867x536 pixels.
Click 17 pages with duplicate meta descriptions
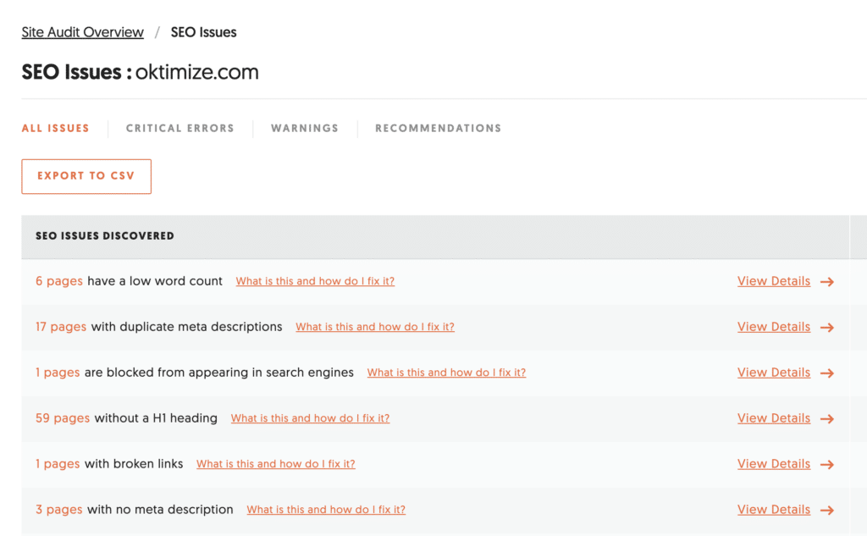tap(61, 327)
